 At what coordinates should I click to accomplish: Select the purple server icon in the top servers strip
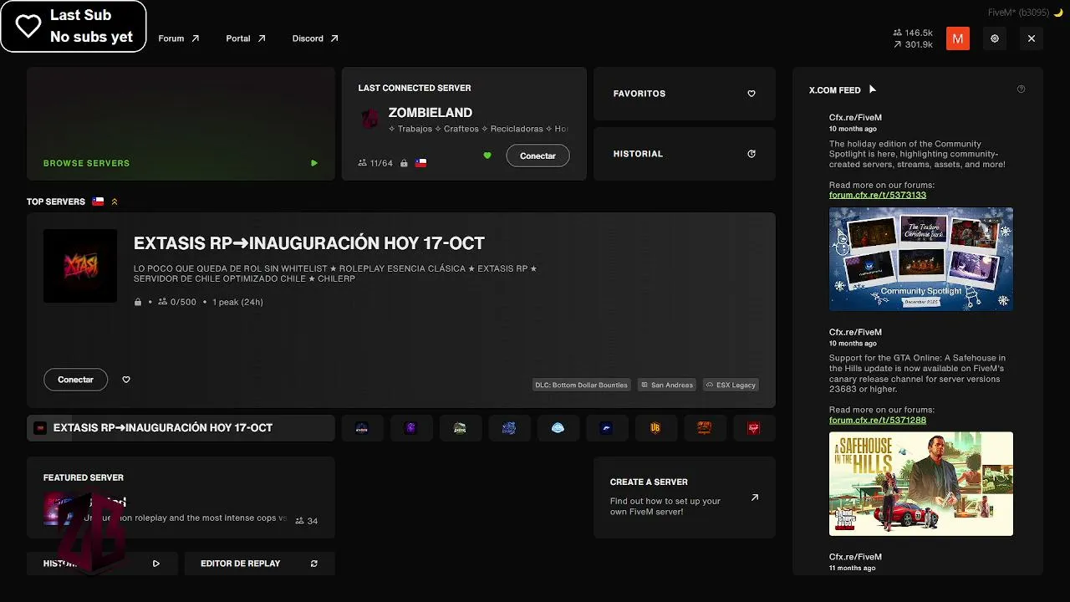410,428
